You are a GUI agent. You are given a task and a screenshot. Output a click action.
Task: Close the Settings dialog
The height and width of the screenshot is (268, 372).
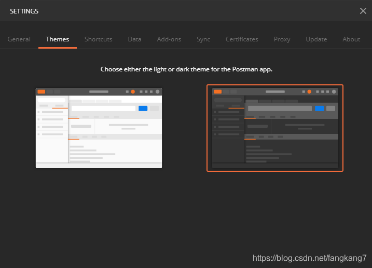pos(363,11)
